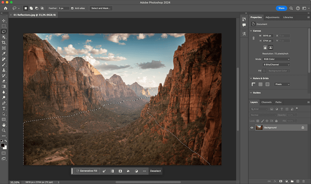Set canvas orientation to portrait
311x184 pixels.
(x=265, y=47)
